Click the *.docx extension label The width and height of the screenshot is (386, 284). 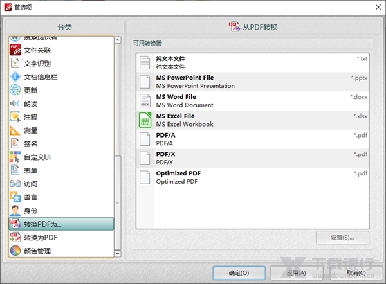(359, 97)
